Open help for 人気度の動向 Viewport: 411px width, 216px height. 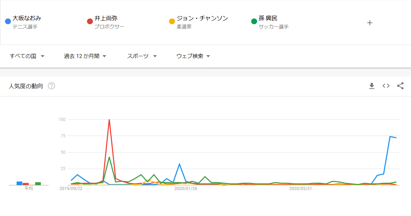51,86
